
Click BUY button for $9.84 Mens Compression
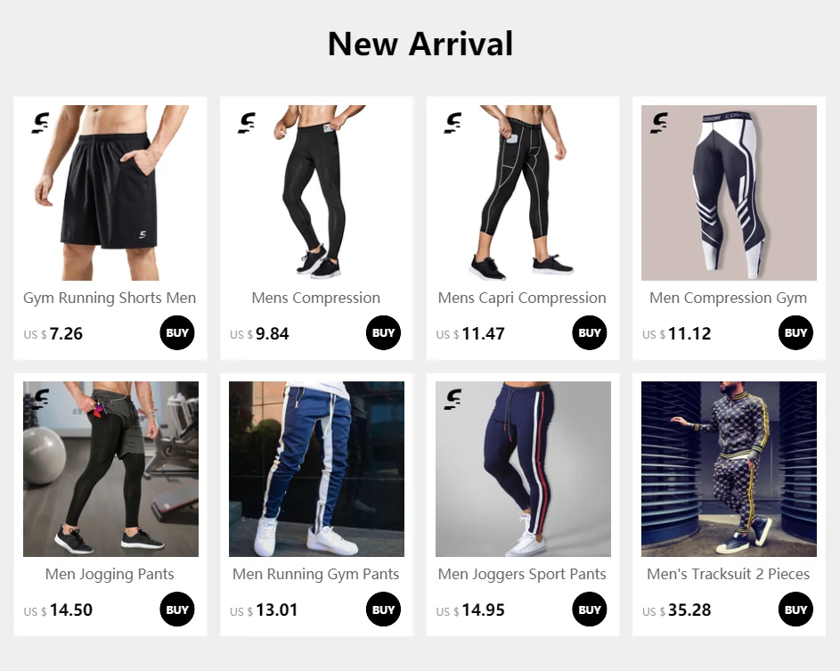coord(383,332)
